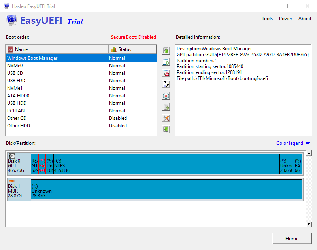Expand the Color legend dropdown
The height and width of the screenshot is (250, 317).
click(293, 143)
